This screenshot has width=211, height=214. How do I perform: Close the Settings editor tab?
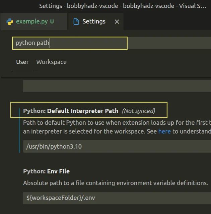pyautogui.click(x=117, y=21)
